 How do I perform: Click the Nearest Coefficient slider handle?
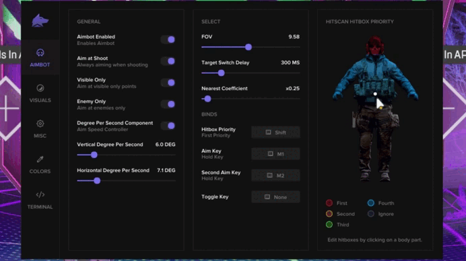point(207,99)
